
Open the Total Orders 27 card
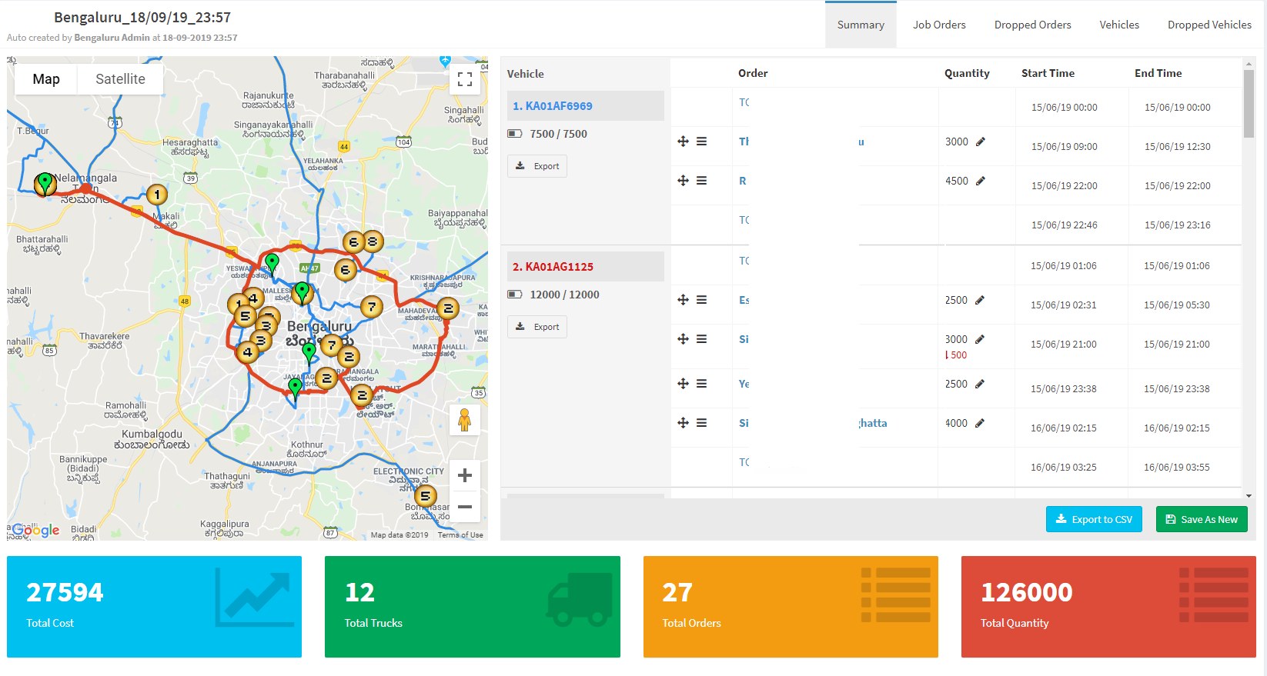791,607
